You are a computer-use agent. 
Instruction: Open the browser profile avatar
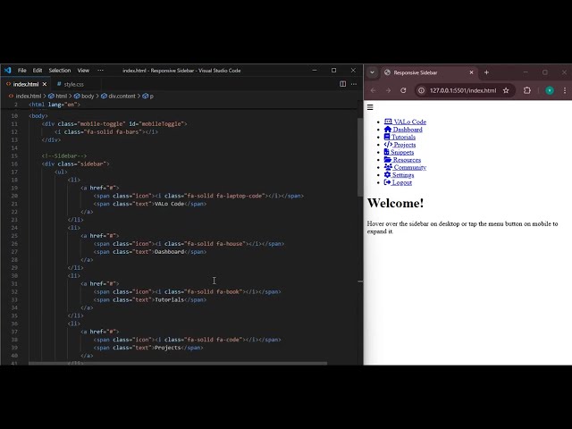click(550, 90)
